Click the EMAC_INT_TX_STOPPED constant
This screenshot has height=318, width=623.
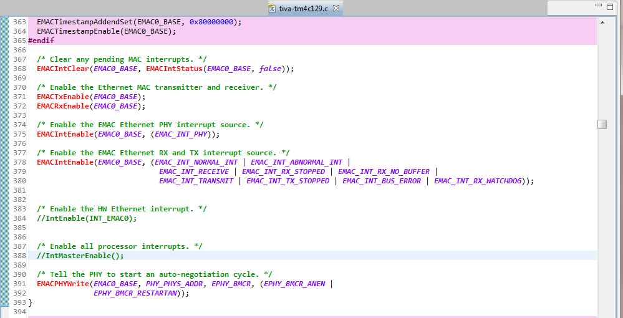pos(287,181)
